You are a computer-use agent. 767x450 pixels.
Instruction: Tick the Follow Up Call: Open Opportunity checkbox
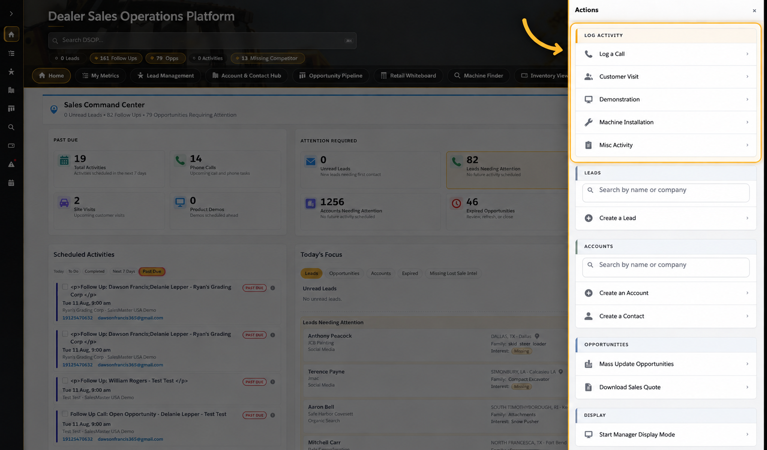tap(65, 414)
